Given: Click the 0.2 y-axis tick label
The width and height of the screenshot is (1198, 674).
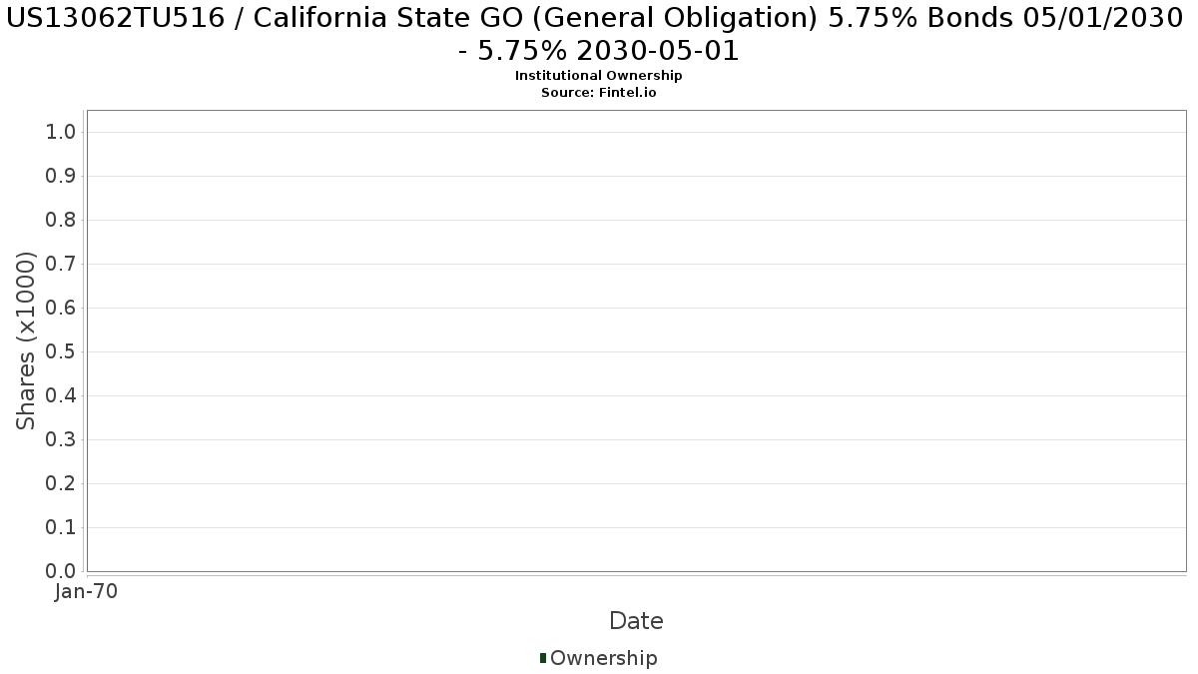Looking at the screenshot, I should (61, 484).
